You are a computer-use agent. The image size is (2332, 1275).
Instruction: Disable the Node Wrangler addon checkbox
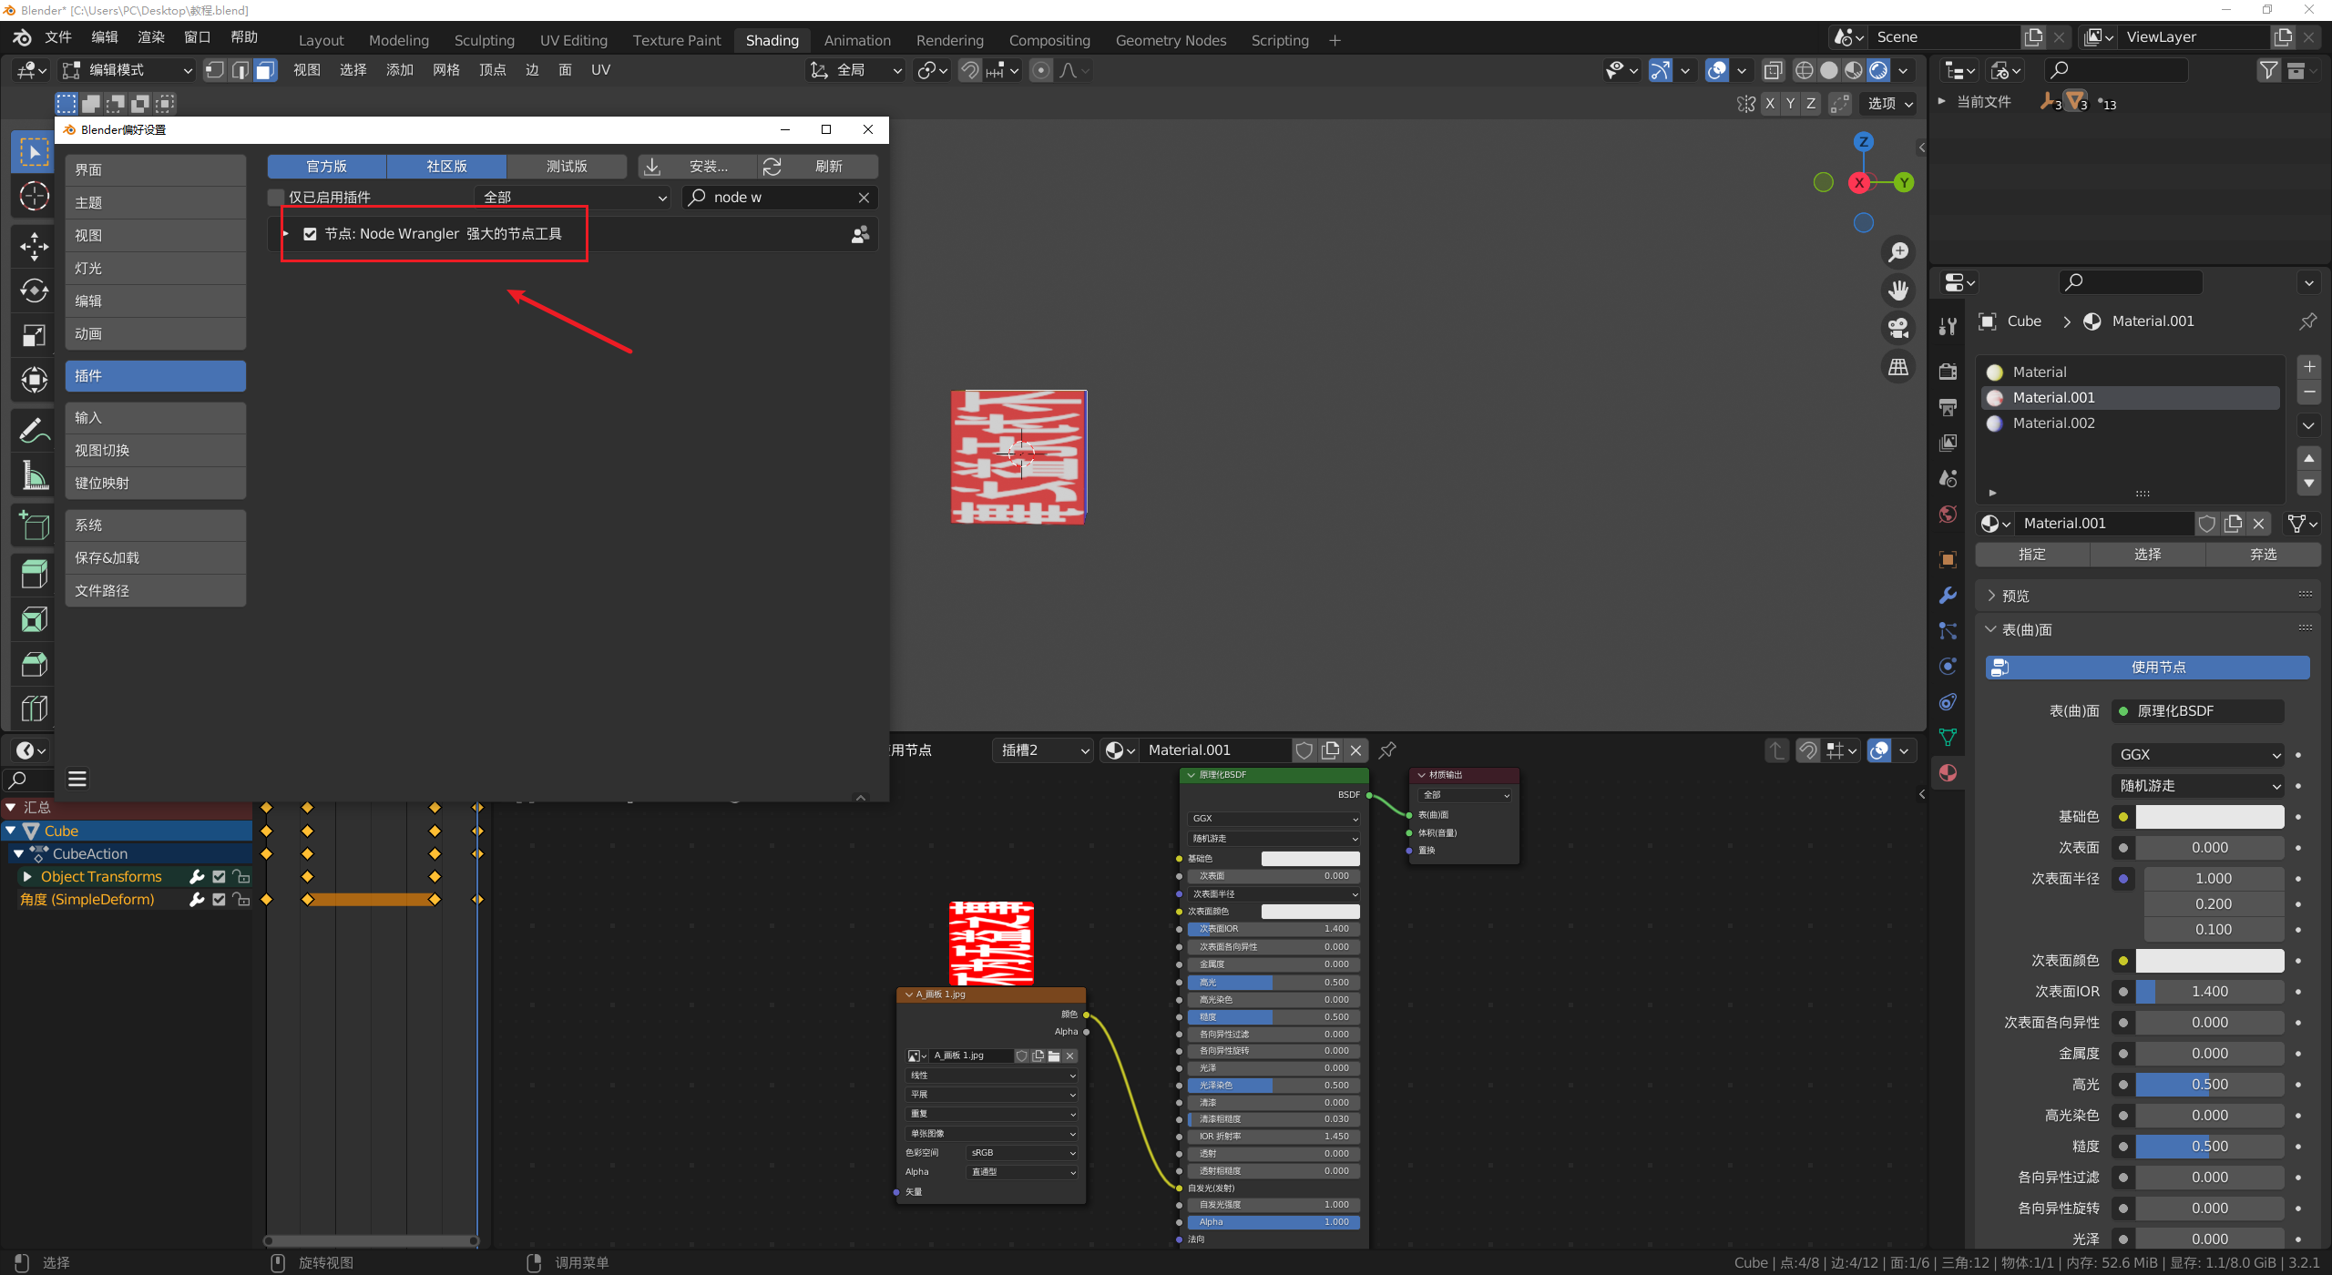tap(310, 234)
